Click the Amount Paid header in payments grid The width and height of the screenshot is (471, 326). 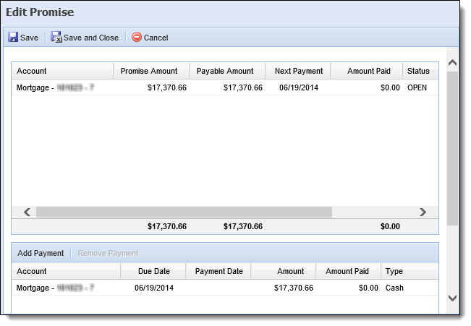click(x=347, y=271)
